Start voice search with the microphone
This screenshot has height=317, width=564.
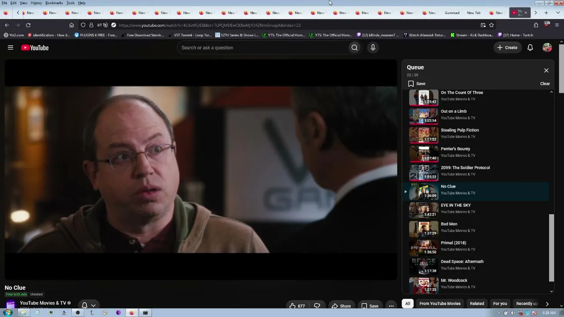(373, 48)
